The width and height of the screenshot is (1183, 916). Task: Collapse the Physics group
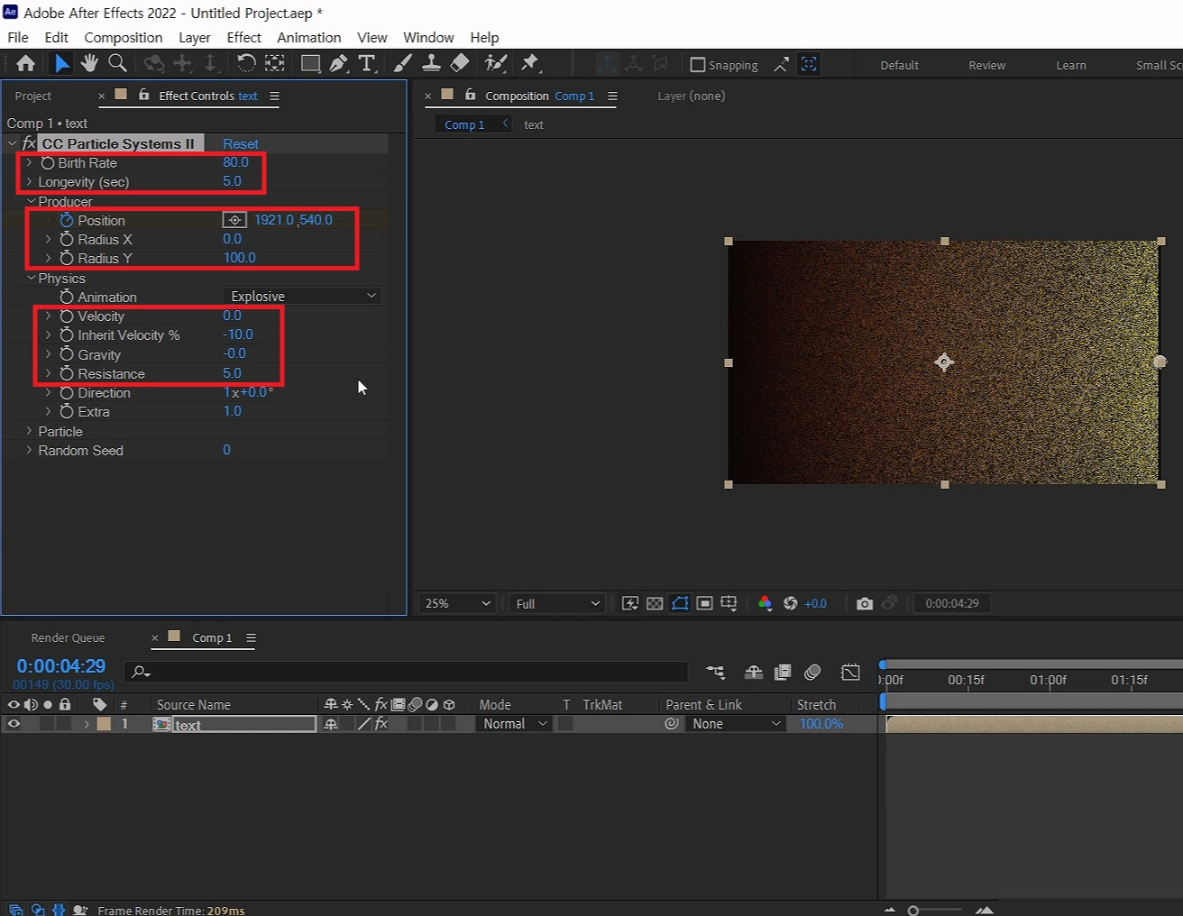click(x=31, y=278)
